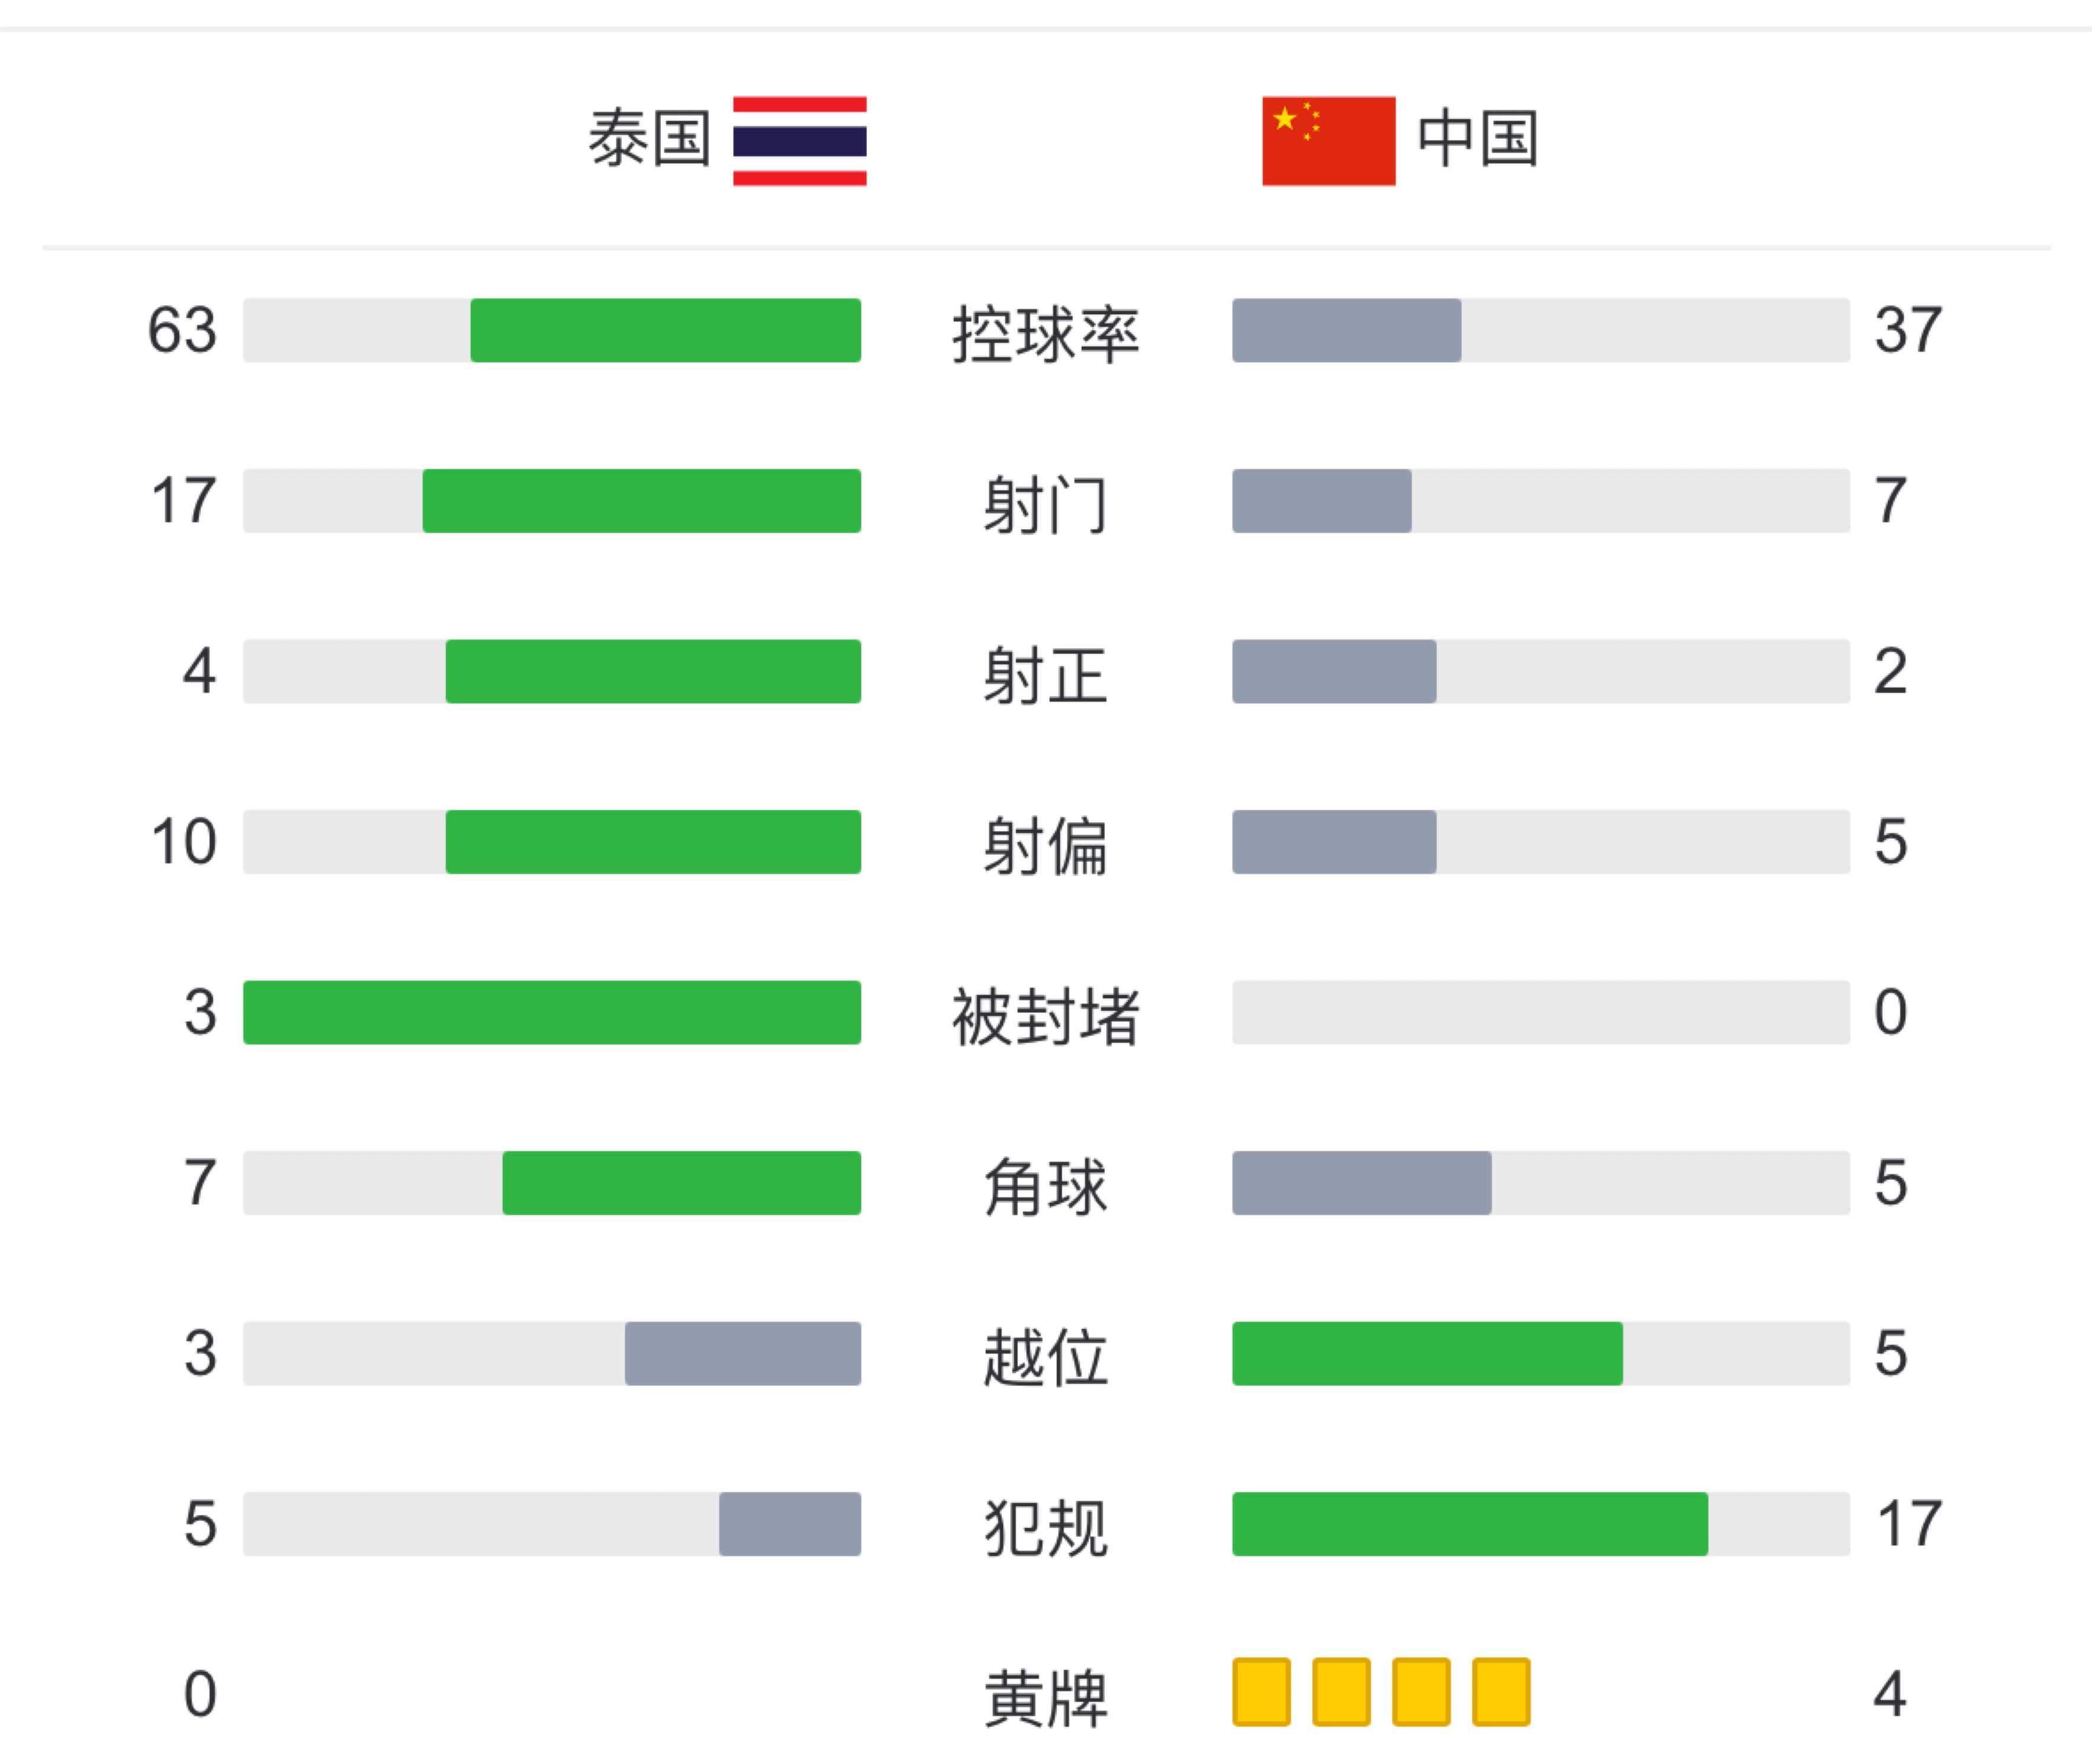Open the 中国 team name

click(1478, 139)
